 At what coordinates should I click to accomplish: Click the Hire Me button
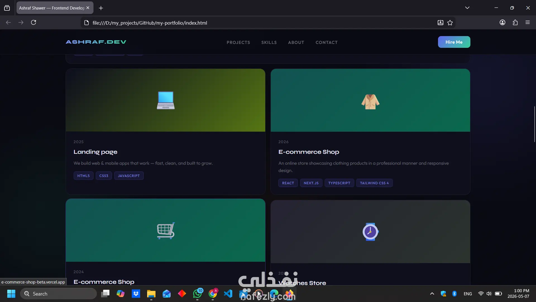(454, 42)
